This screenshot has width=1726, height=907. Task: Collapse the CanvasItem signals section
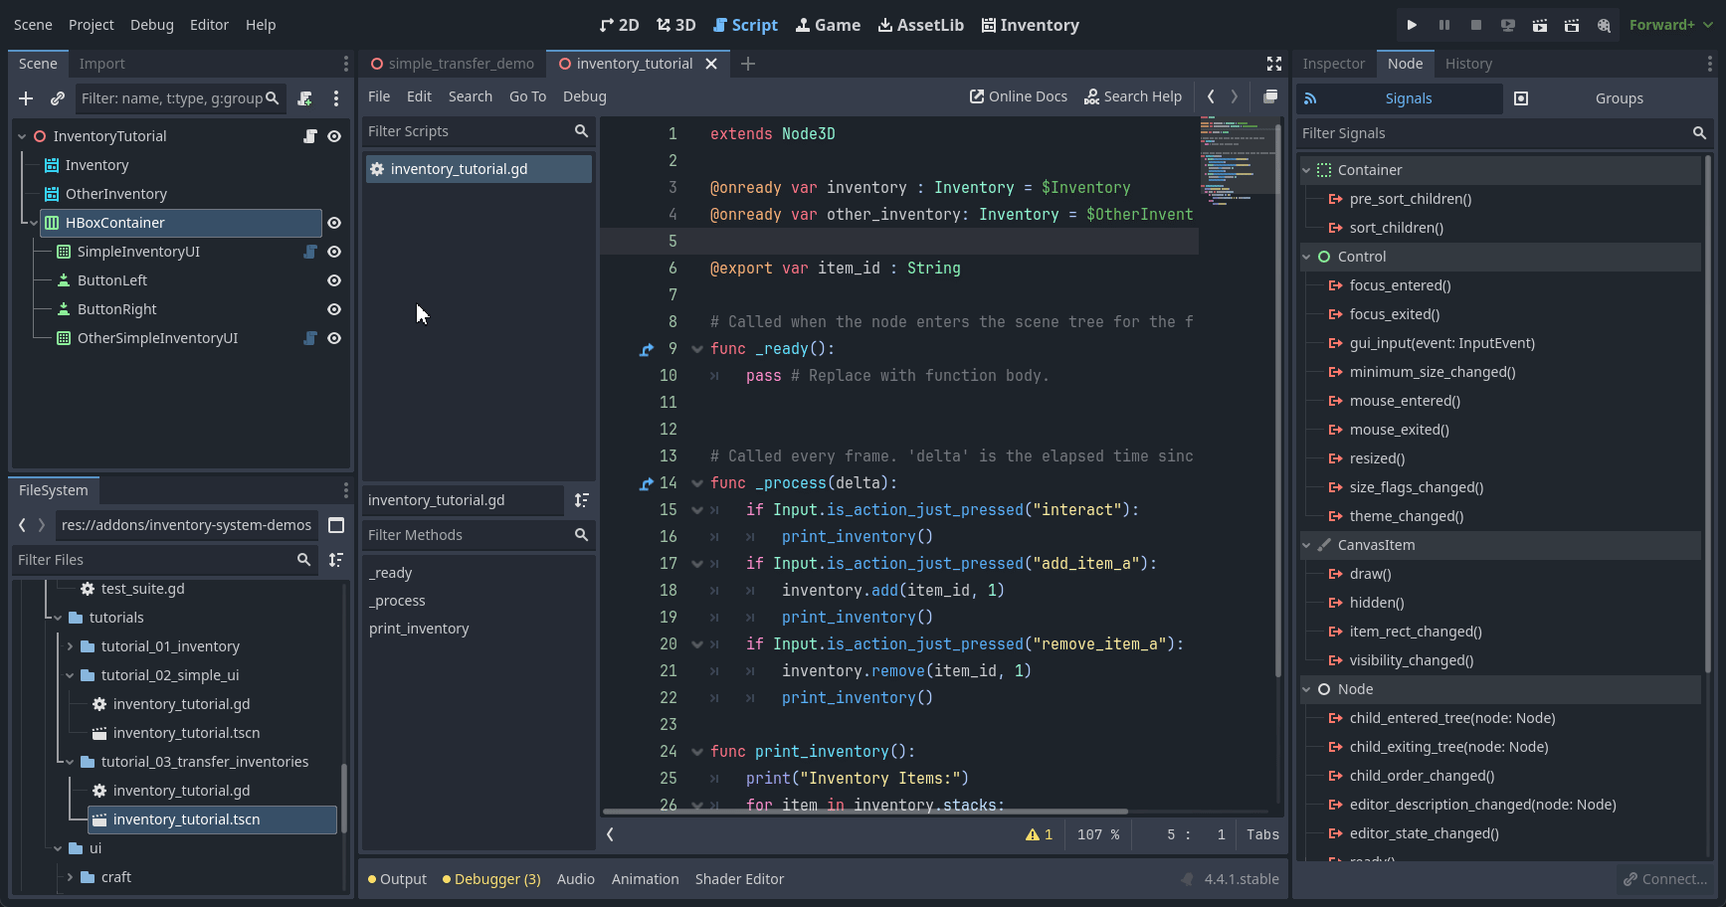tap(1306, 545)
